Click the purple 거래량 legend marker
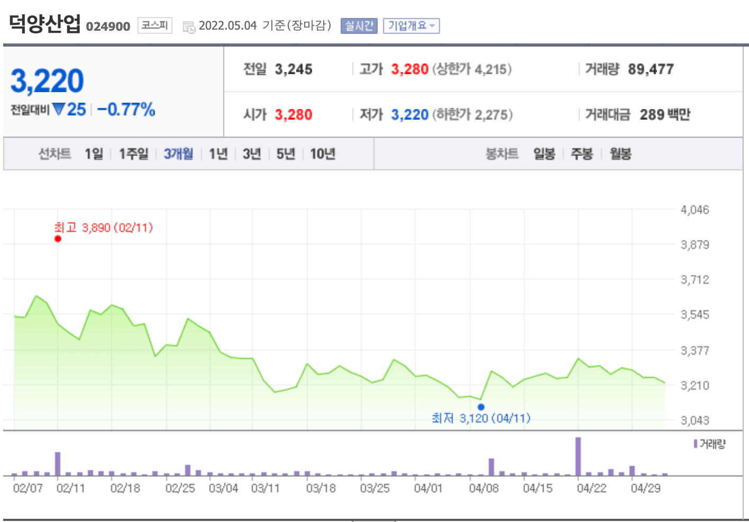 (x=696, y=444)
